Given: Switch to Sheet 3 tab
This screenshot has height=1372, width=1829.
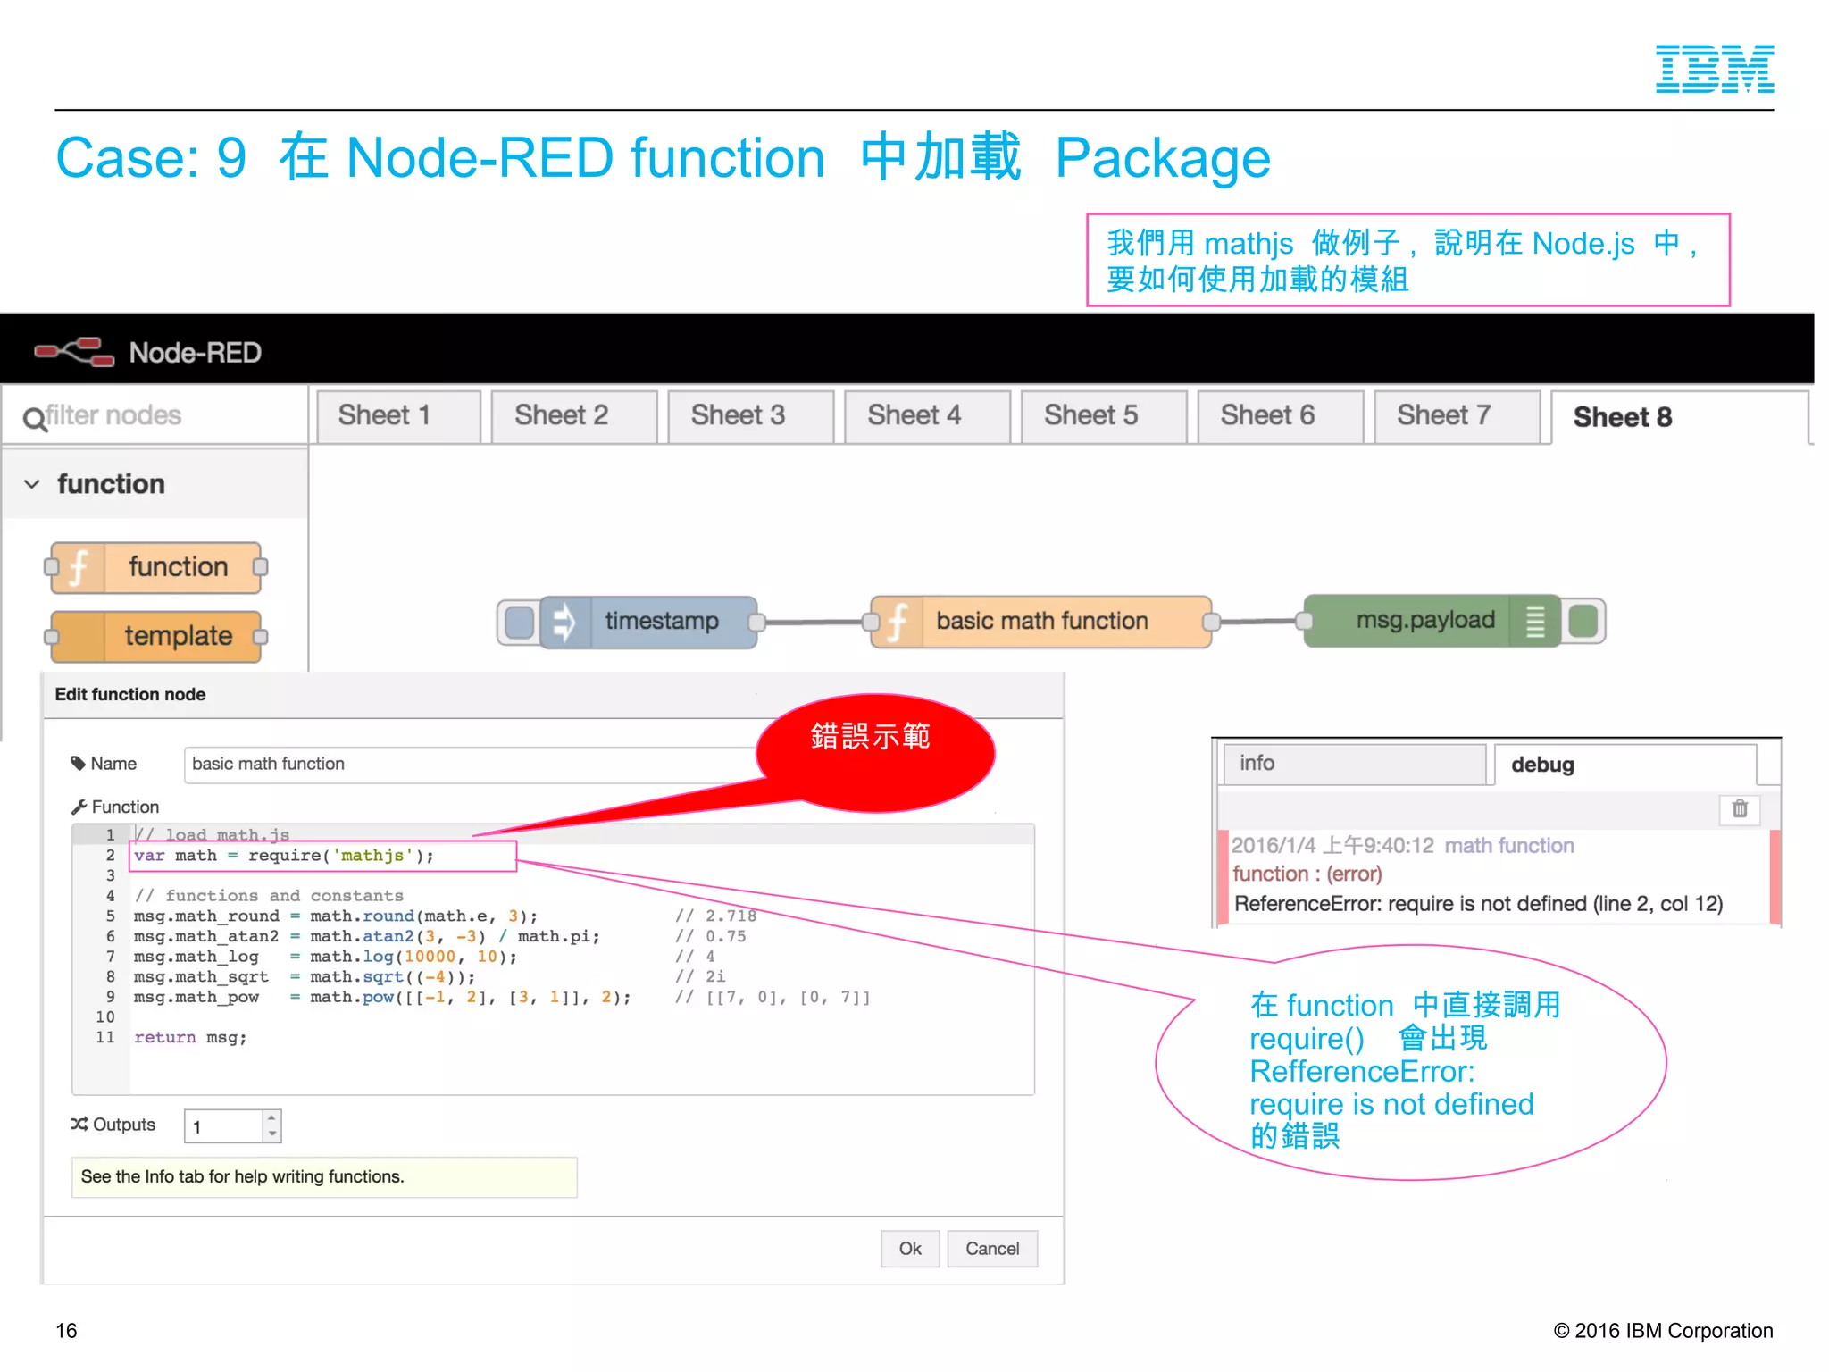Looking at the screenshot, I should (x=751, y=416).
